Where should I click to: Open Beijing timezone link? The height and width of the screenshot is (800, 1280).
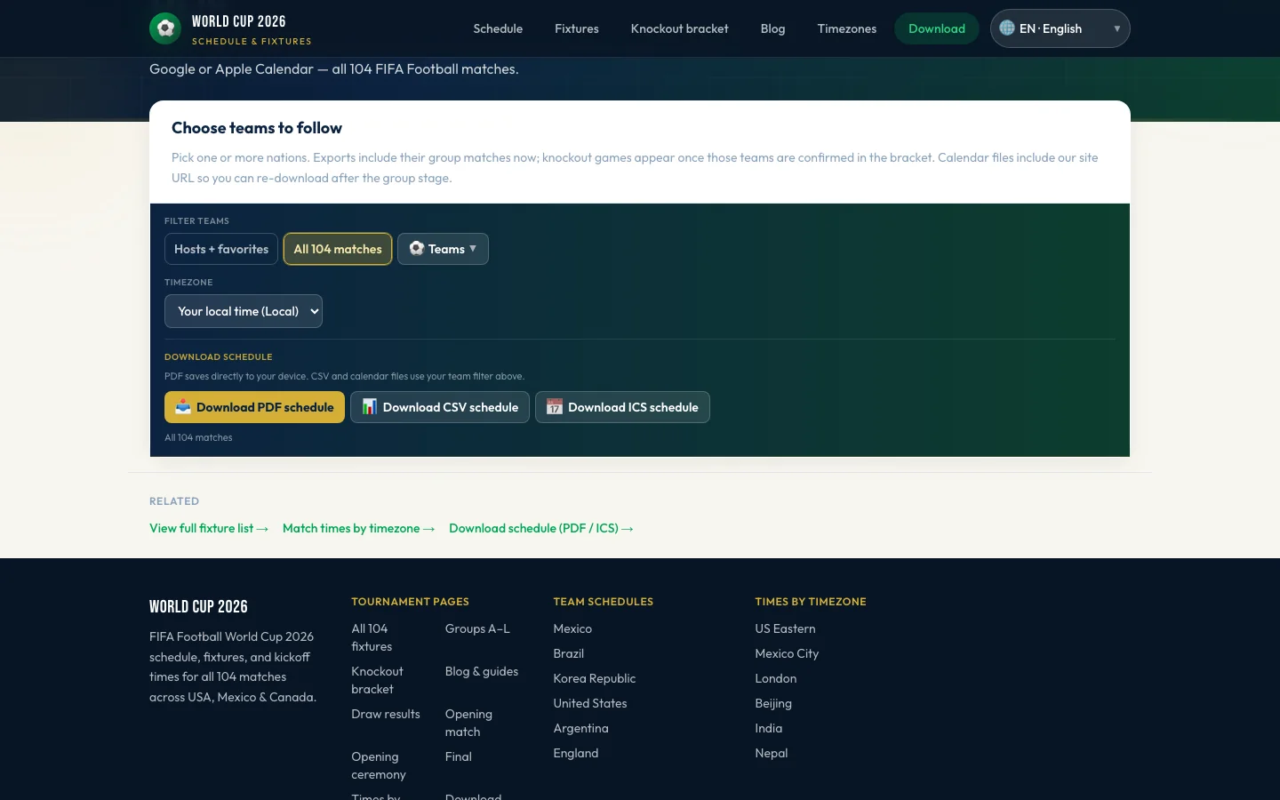point(773,703)
